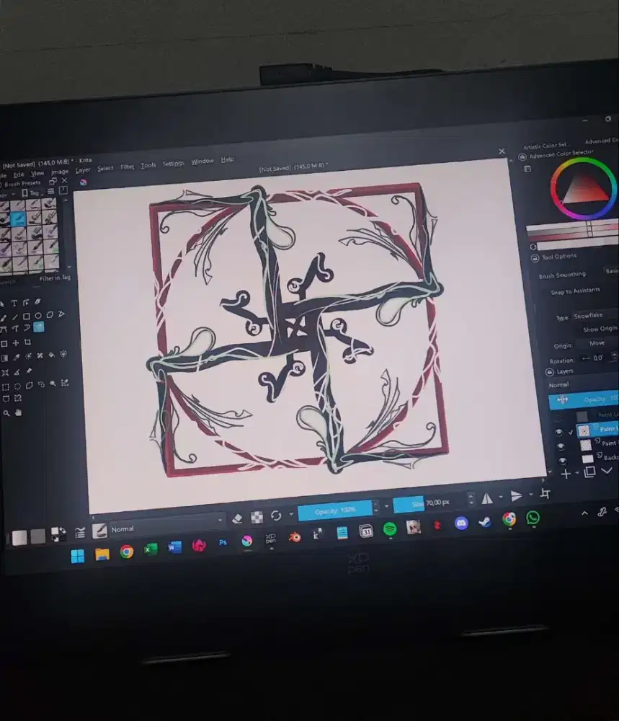Open the Settings menu
The height and width of the screenshot is (721, 619).
[173, 164]
